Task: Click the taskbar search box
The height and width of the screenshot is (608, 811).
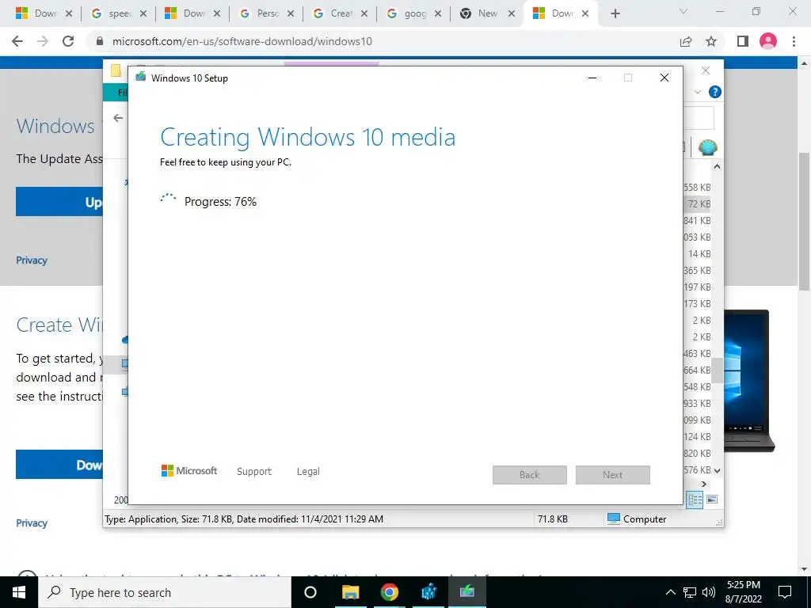Action: pyautogui.click(x=165, y=592)
